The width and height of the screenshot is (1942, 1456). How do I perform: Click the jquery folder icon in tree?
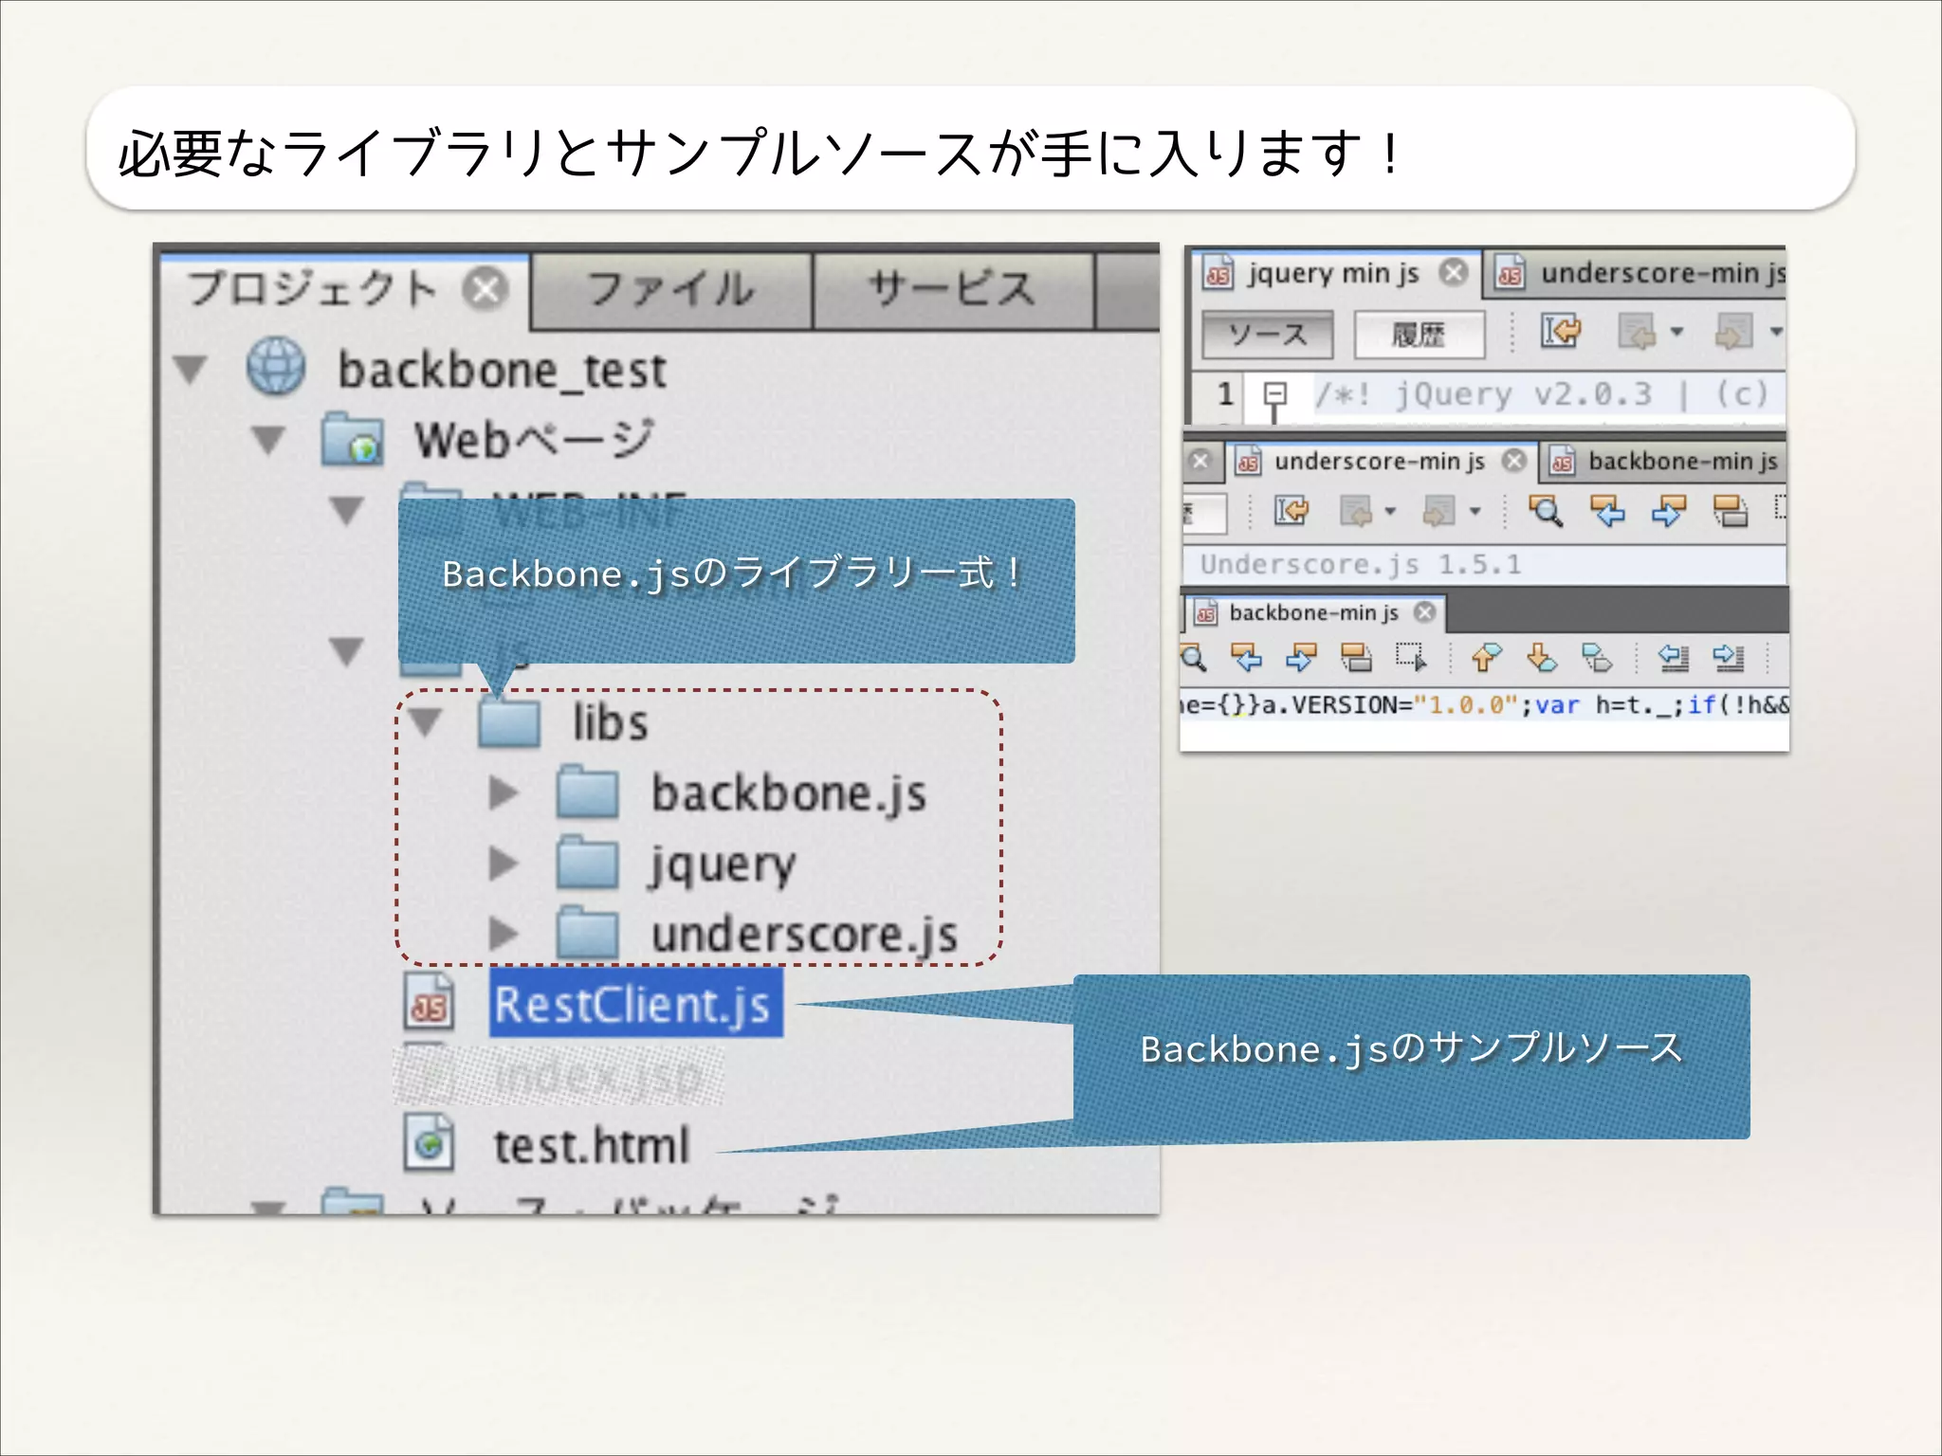[x=588, y=863]
